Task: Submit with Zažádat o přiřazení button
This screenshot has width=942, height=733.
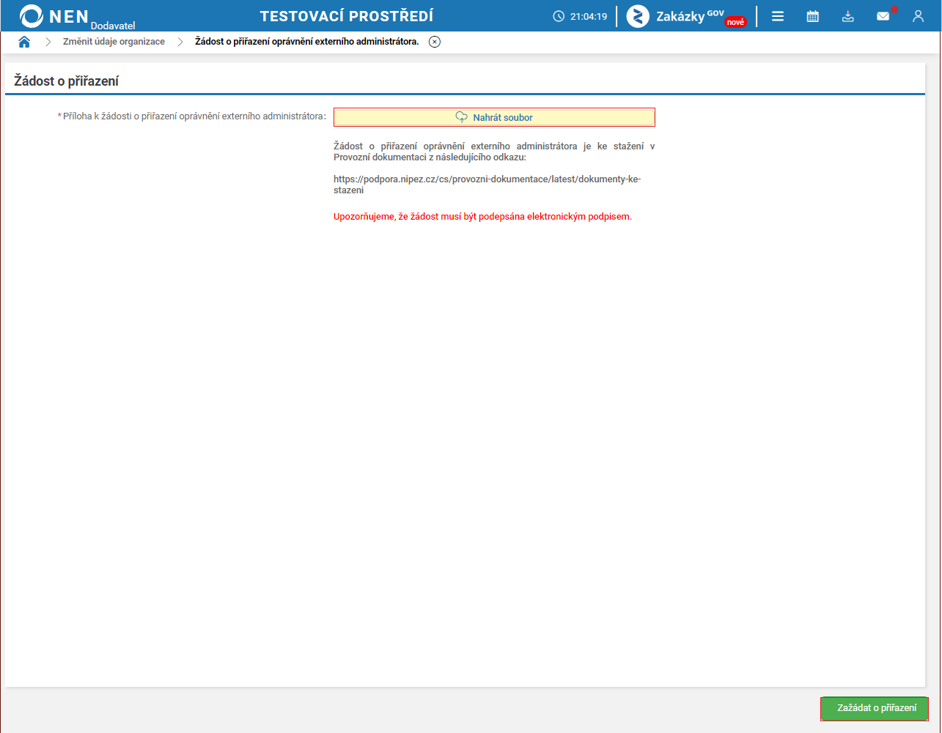Action: 875,708
